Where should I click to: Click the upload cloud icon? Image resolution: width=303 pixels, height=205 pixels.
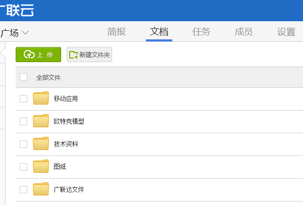(29, 55)
